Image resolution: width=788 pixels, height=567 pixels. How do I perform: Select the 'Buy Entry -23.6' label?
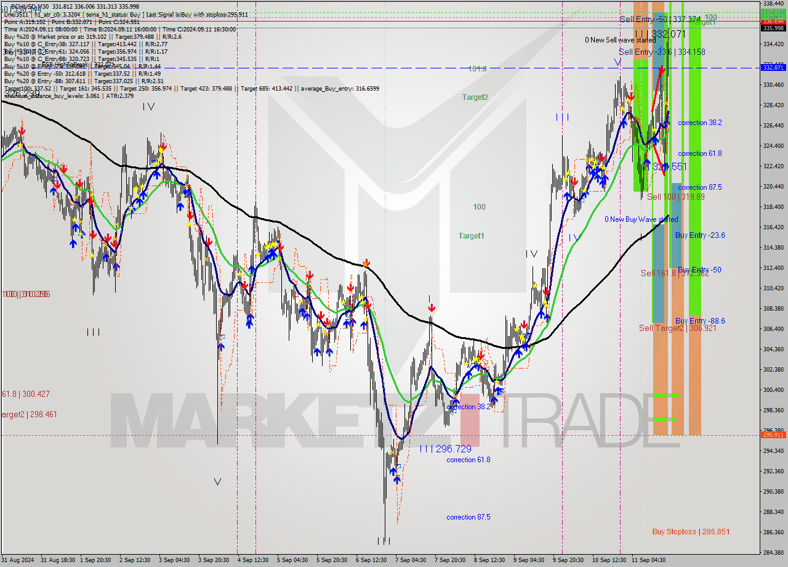click(700, 235)
